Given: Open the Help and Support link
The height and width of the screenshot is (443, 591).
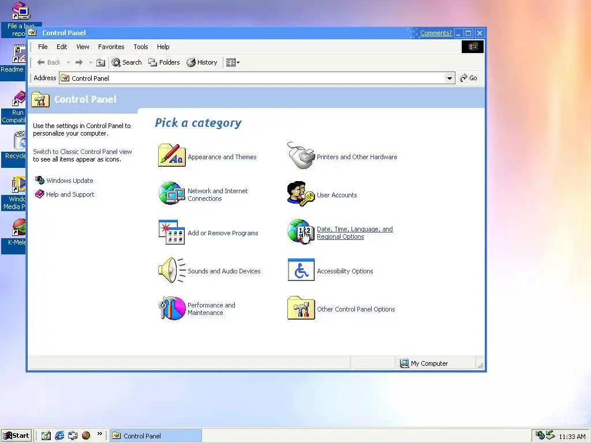Looking at the screenshot, I should tap(70, 194).
